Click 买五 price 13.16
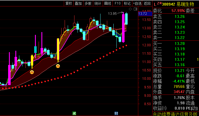Screen dimensions: 199x116 180,65
